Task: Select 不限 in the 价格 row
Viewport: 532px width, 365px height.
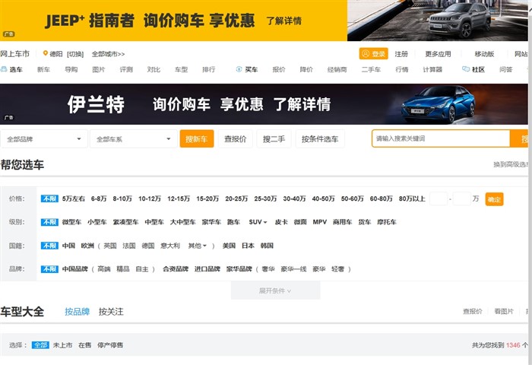Action: coord(49,198)
